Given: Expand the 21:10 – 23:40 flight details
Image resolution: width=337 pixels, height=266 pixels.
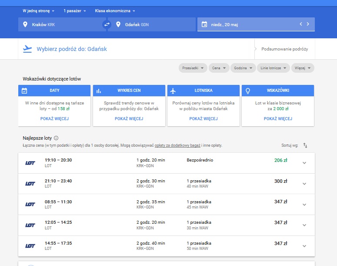Looking at the screenshot, I should pos(304,184).
